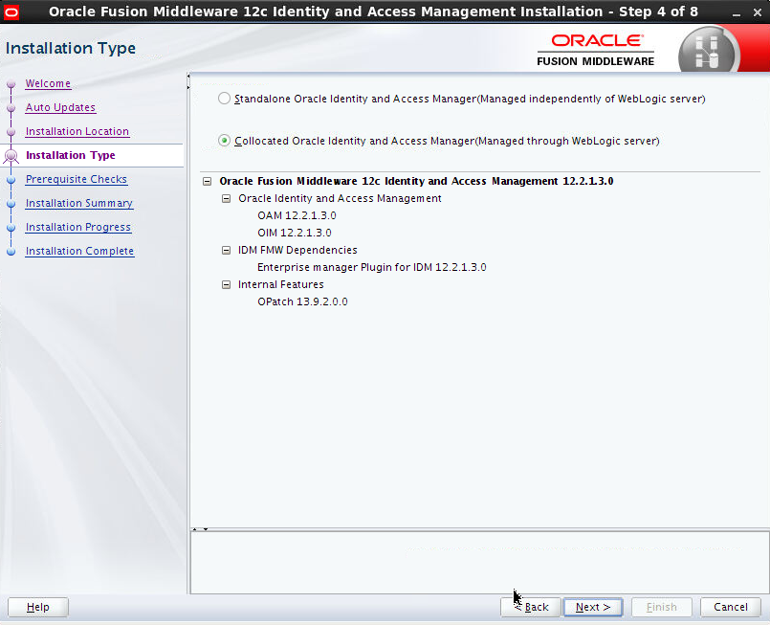Collapse the Internal Features node
The width and height of the screenshot is (770, 625).
pos(226,284)
